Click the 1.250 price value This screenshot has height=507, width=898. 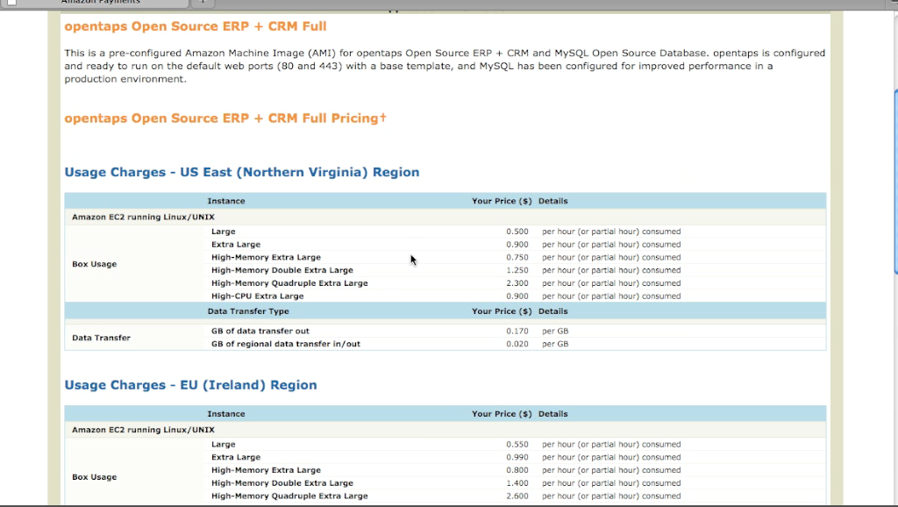(x=517, y=270)
